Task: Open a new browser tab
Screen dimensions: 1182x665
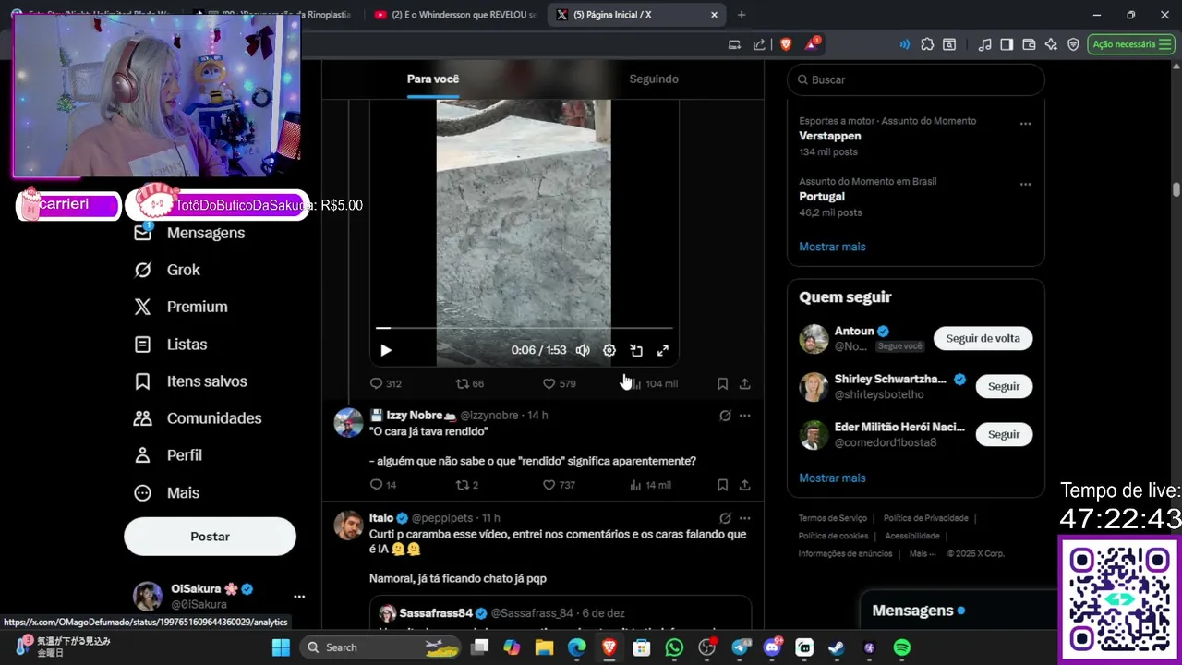Action: tap(741, 15)
